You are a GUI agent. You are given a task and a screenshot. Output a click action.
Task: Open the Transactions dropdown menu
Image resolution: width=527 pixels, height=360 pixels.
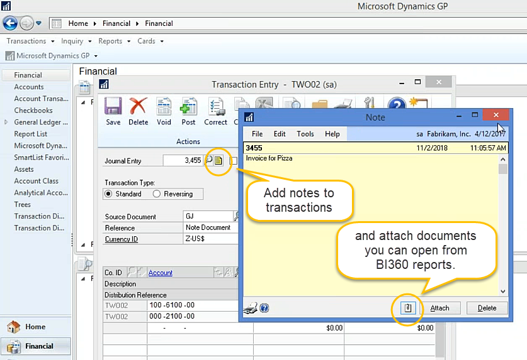[x=29, y=41]
